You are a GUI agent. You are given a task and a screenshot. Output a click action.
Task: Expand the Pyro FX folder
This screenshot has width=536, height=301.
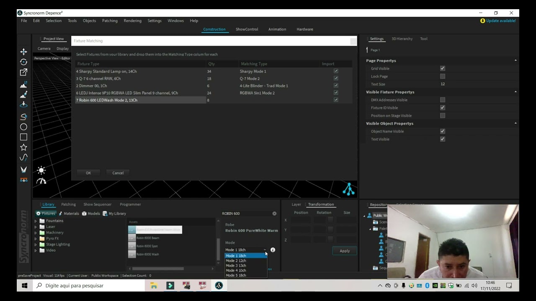pyautogui.click(x=36, y=238)
